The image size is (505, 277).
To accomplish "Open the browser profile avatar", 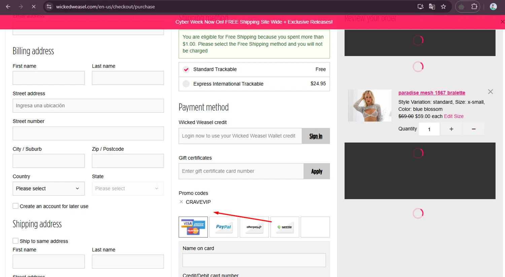I will 493,7.
